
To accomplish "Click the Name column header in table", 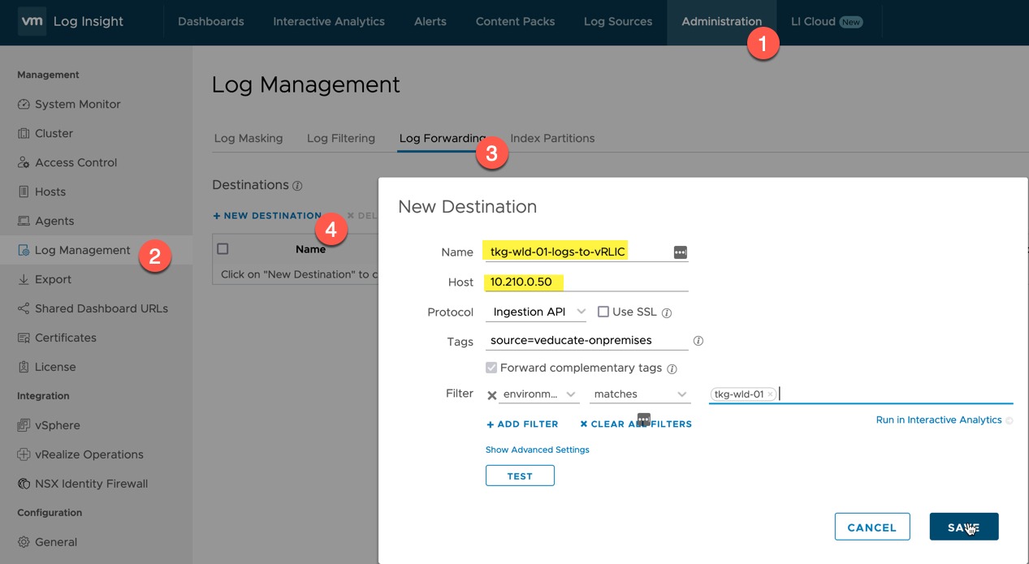I will point(310,250).
